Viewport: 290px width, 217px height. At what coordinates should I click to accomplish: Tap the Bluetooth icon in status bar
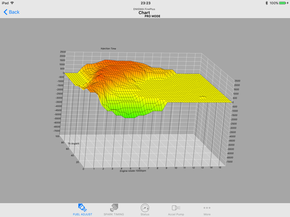(266, 3)
